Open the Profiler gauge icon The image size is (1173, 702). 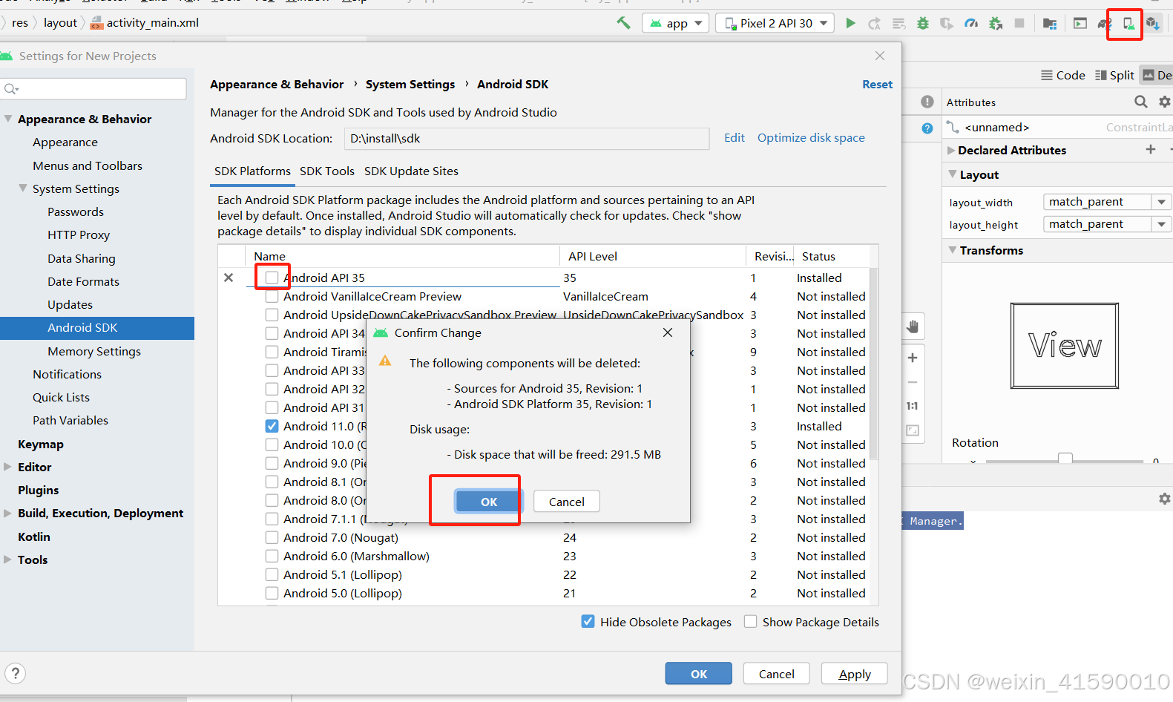pos(971,24)
